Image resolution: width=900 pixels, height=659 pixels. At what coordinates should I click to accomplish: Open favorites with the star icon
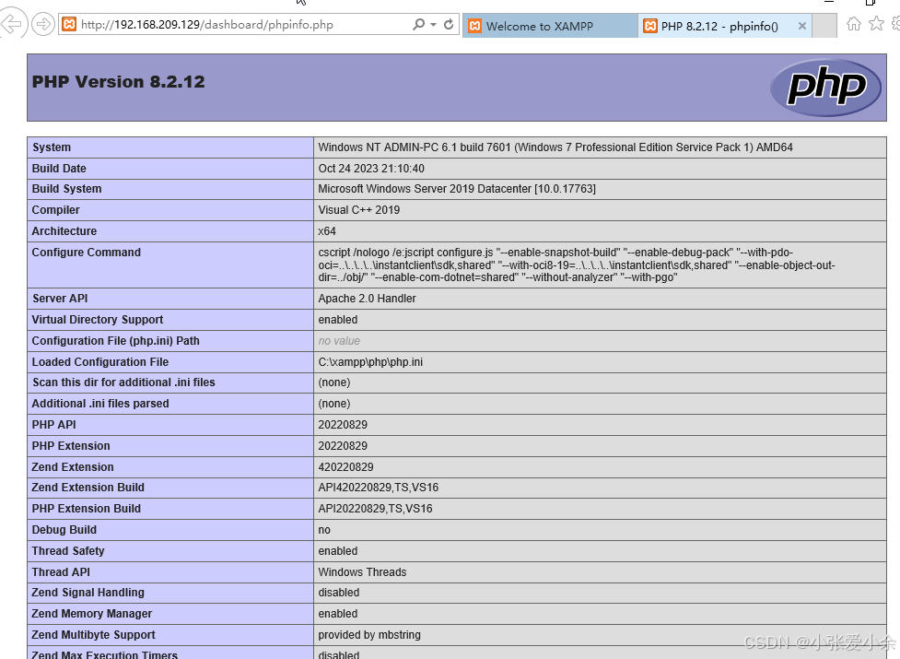[x=876, y=24]
